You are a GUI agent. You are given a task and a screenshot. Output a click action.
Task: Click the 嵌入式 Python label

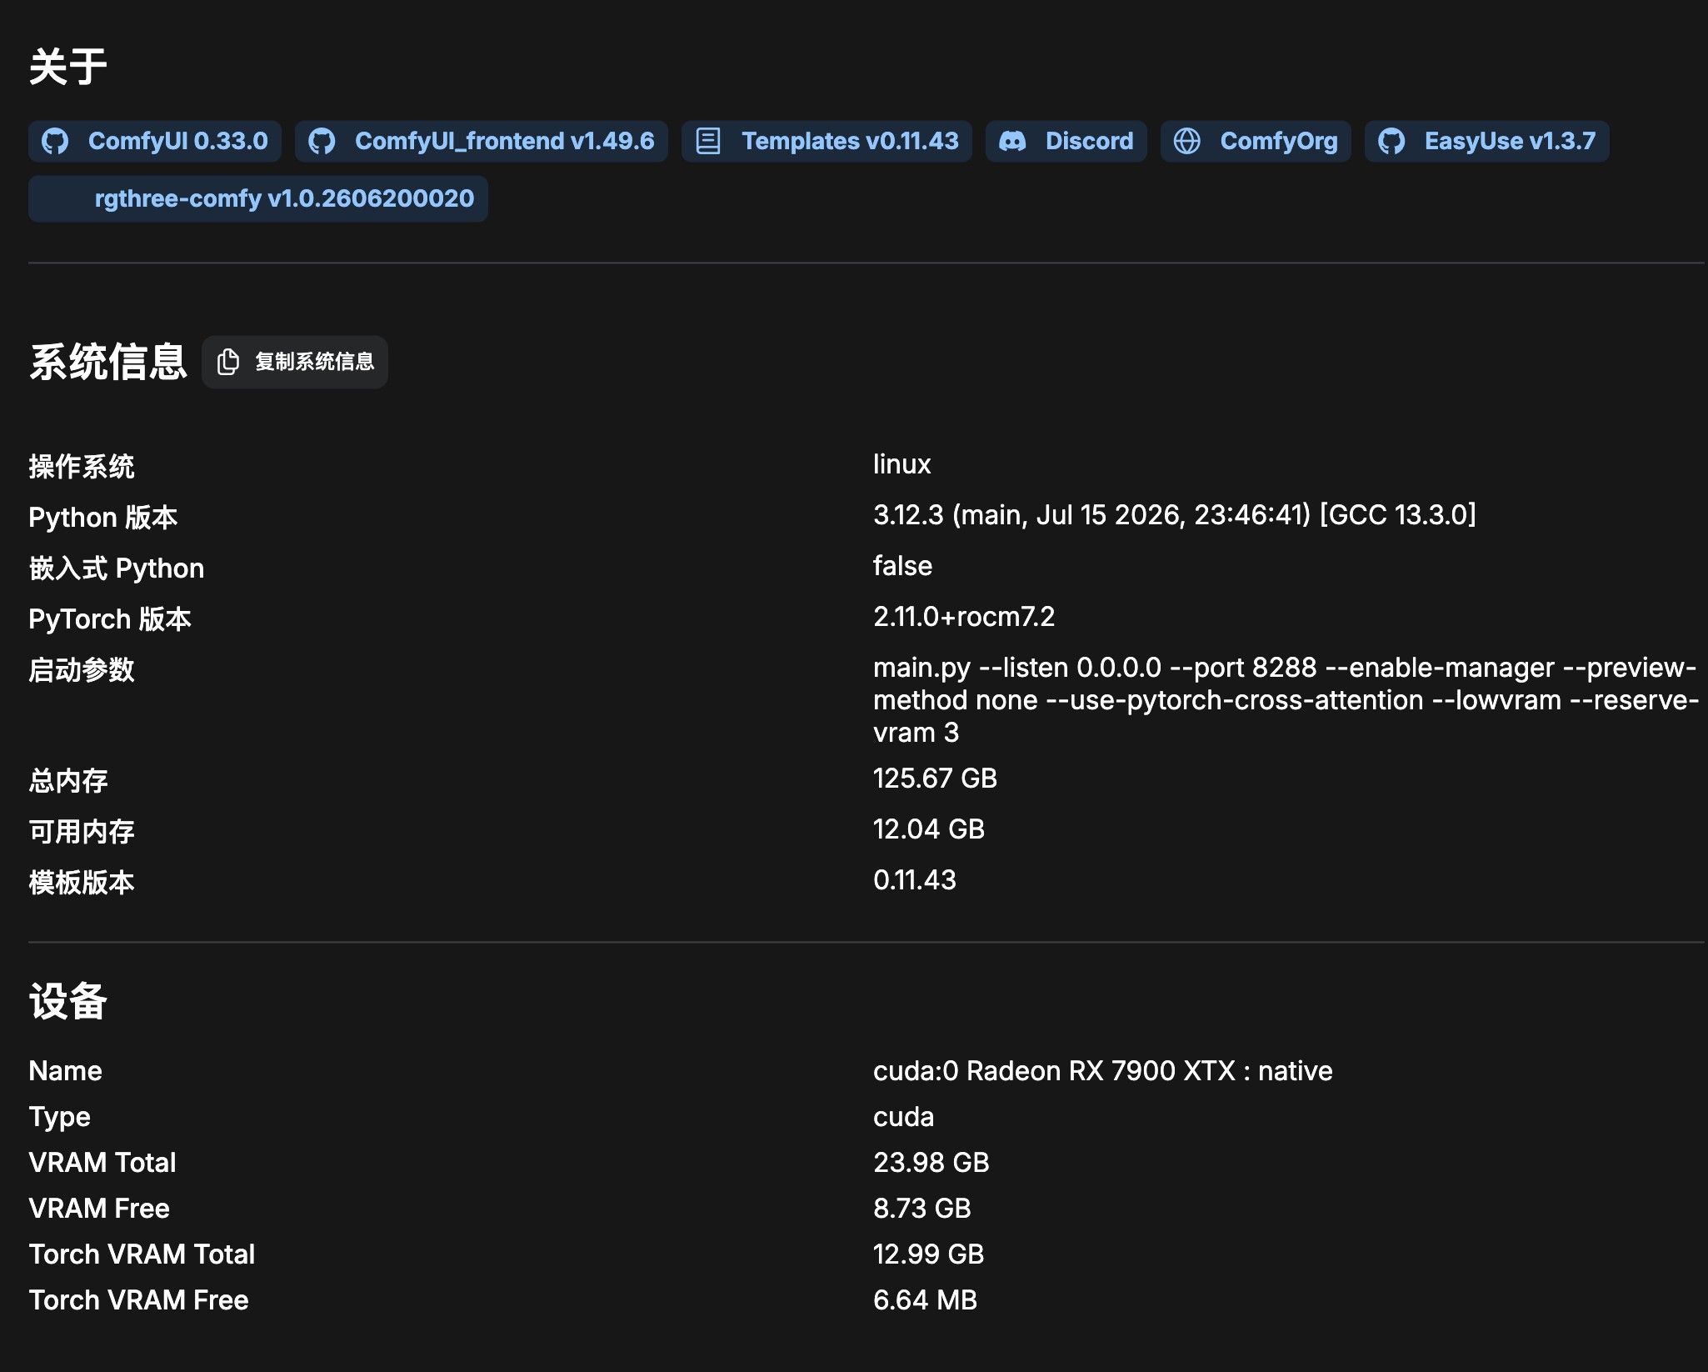(x=117, y=568)
